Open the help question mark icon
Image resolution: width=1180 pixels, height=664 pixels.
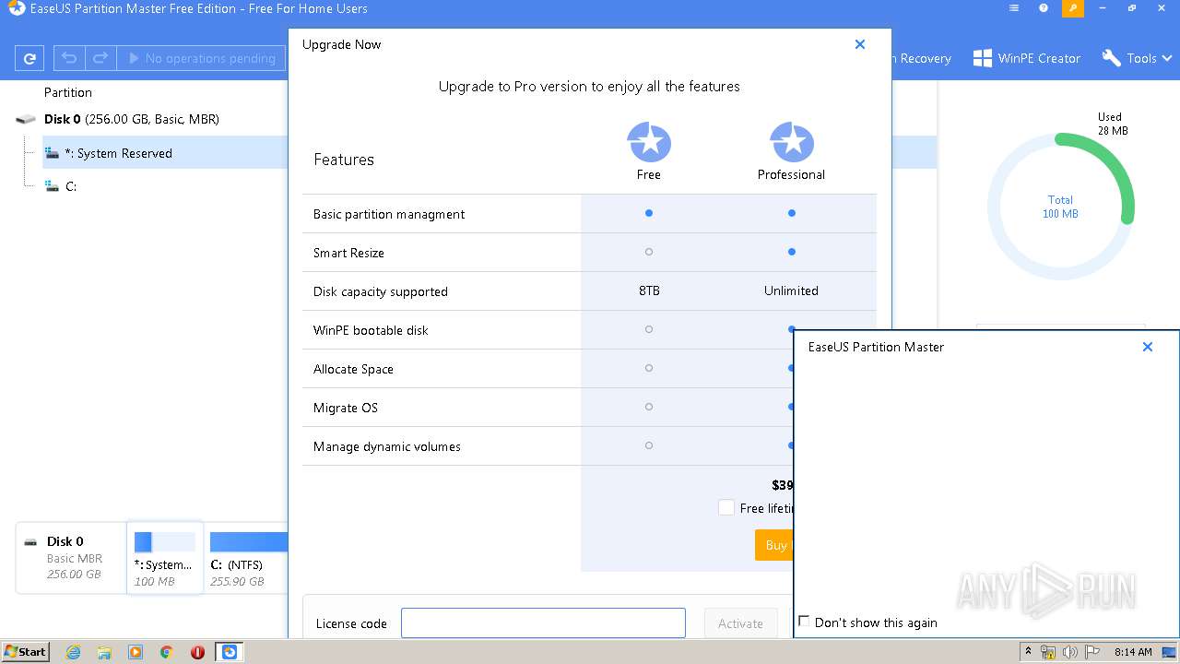tap(1044, 8)
